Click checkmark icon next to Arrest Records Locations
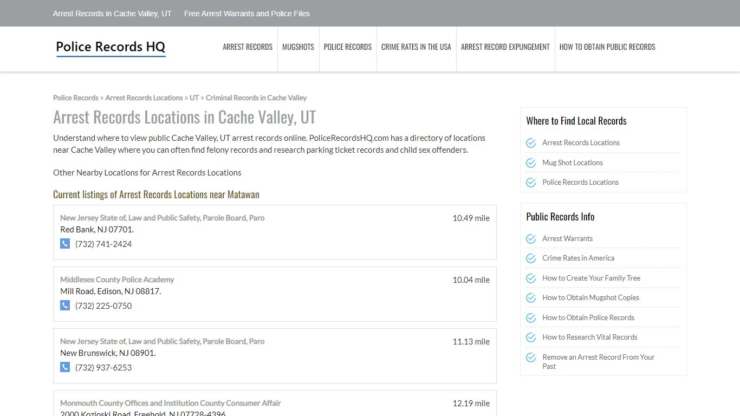This screenshot has height=416, width=740. click(531, 143)
